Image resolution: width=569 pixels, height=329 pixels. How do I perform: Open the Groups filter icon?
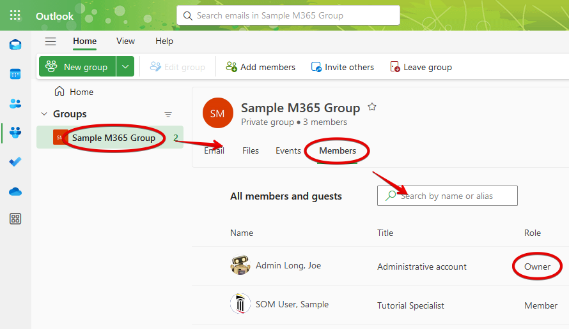pos(168,115)
